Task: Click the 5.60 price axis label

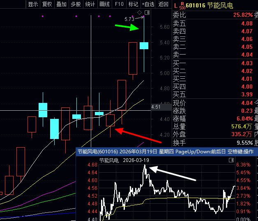Action: tap(165, 27)
